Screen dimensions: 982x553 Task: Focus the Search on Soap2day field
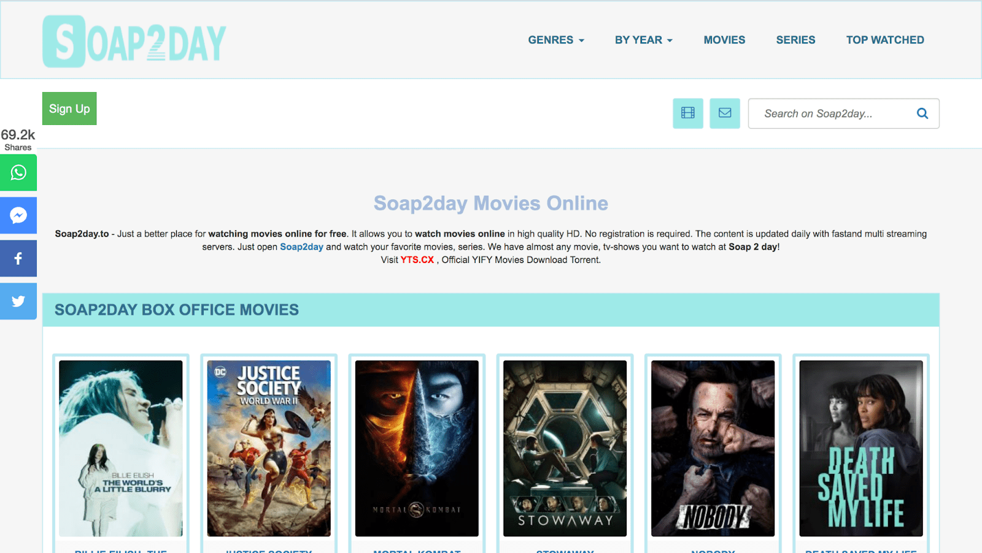pyautogui.click(x=843, y=113)
